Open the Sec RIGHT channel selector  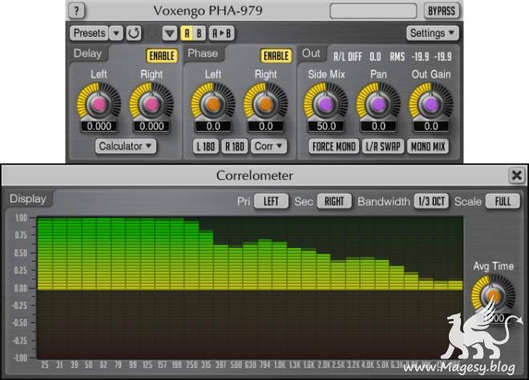pyautogui.click(x=334, y=202)
